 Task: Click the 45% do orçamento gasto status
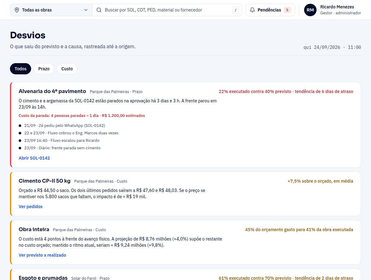pyautogui.click(x=299, y=230)
